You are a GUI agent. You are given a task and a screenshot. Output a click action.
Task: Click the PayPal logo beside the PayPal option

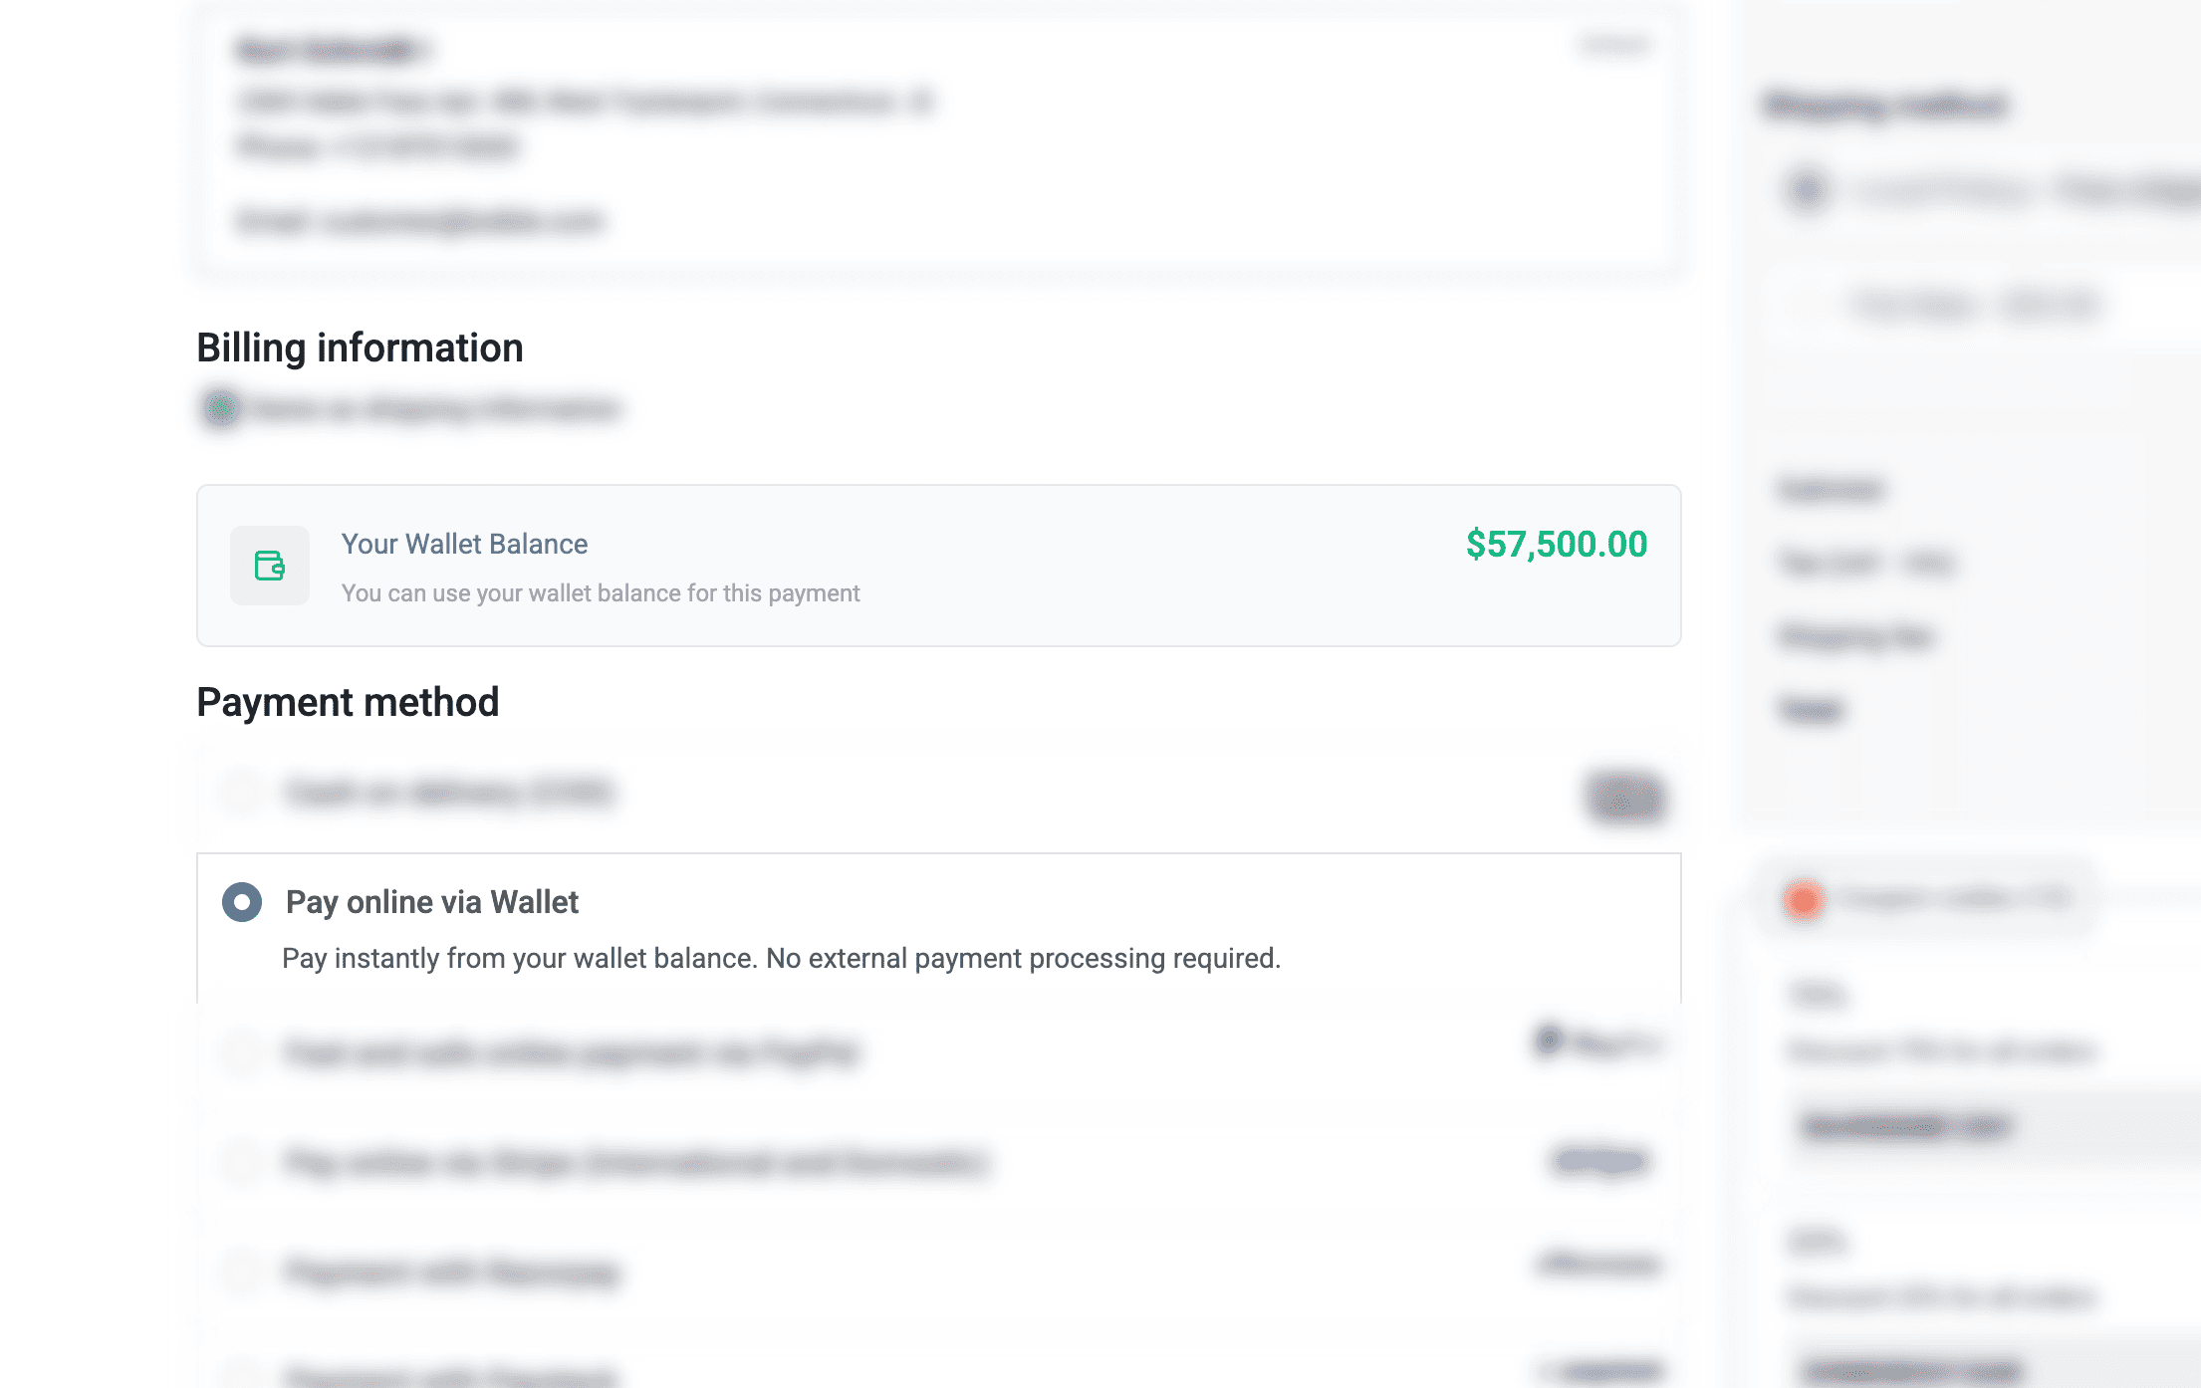point(1597,1043)
